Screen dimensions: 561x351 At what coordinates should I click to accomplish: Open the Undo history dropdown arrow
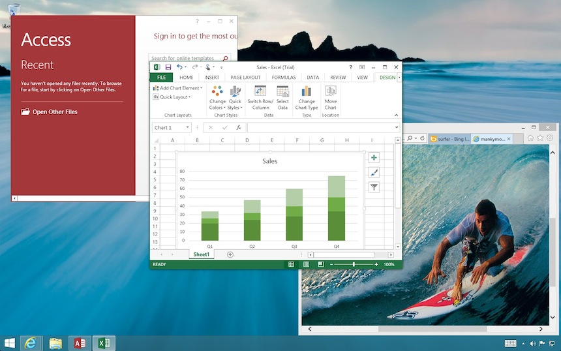(x=186, y=67)
